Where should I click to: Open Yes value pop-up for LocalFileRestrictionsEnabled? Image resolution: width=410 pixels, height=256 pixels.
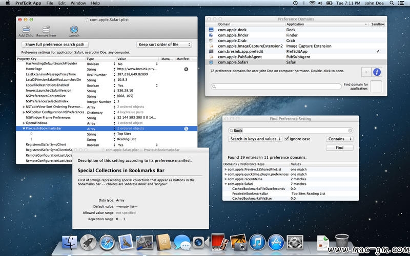coord(157,86)
